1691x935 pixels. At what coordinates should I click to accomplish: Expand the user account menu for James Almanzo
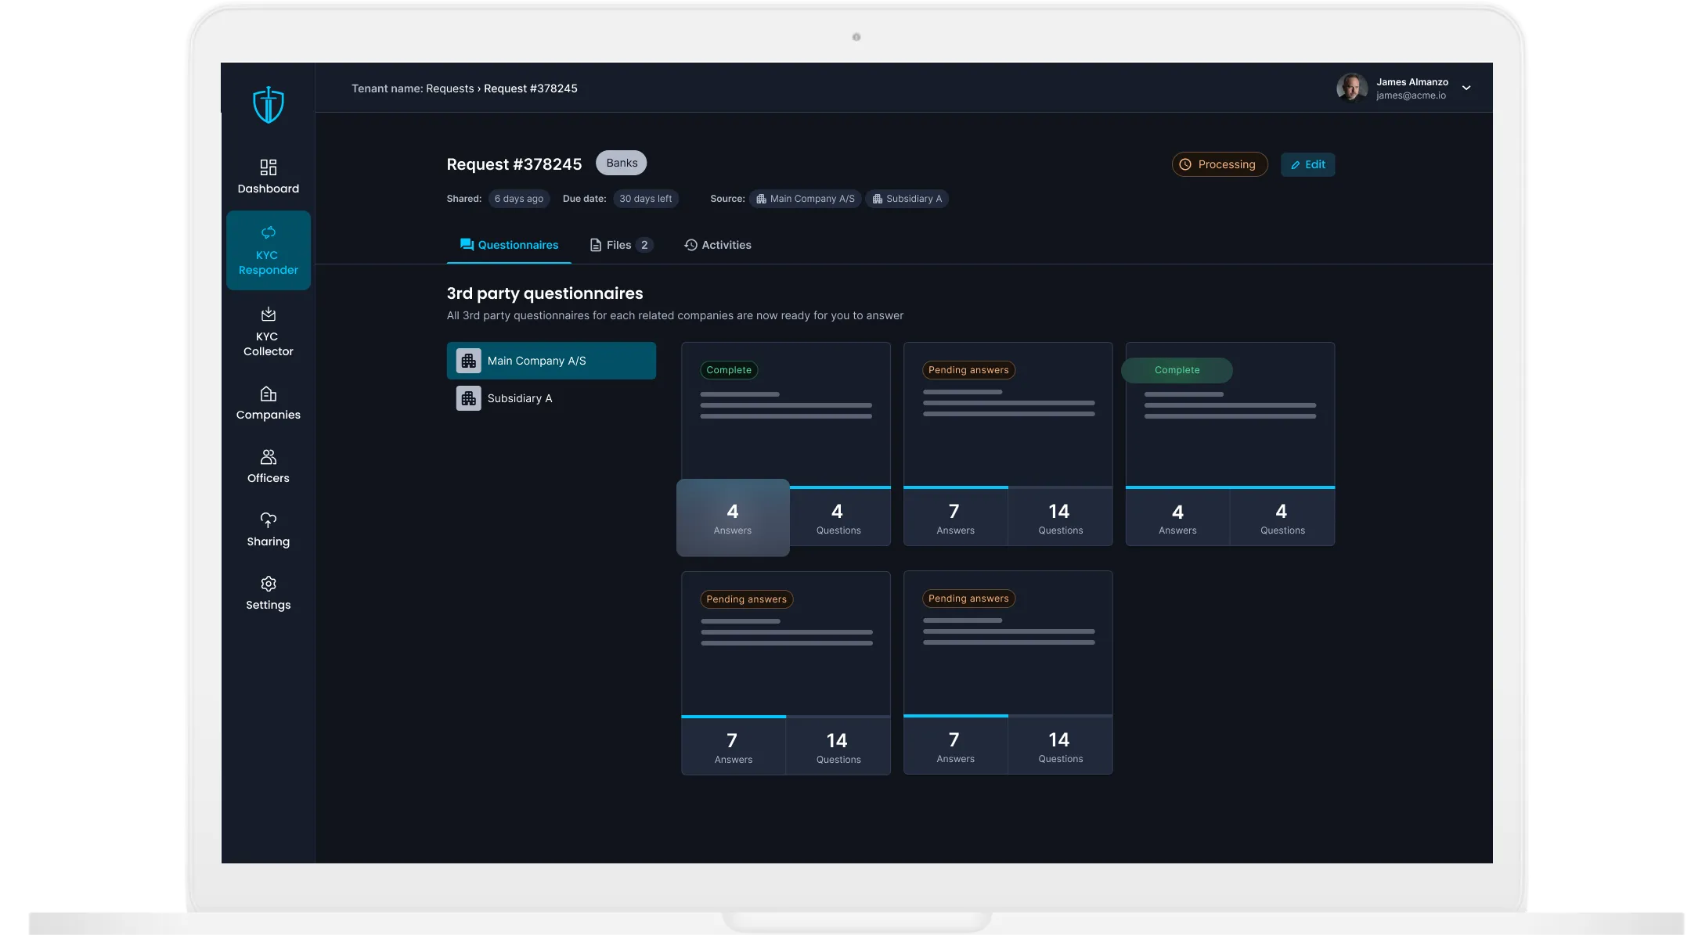coord(1466,88)
